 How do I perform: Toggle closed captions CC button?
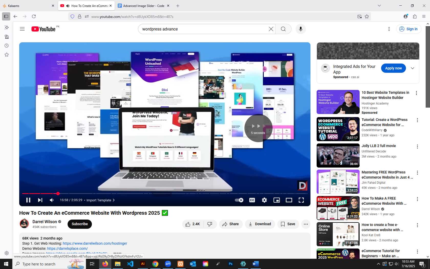(252, 200)
